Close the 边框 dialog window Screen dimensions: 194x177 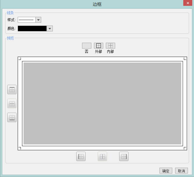(x=188, y=3)
